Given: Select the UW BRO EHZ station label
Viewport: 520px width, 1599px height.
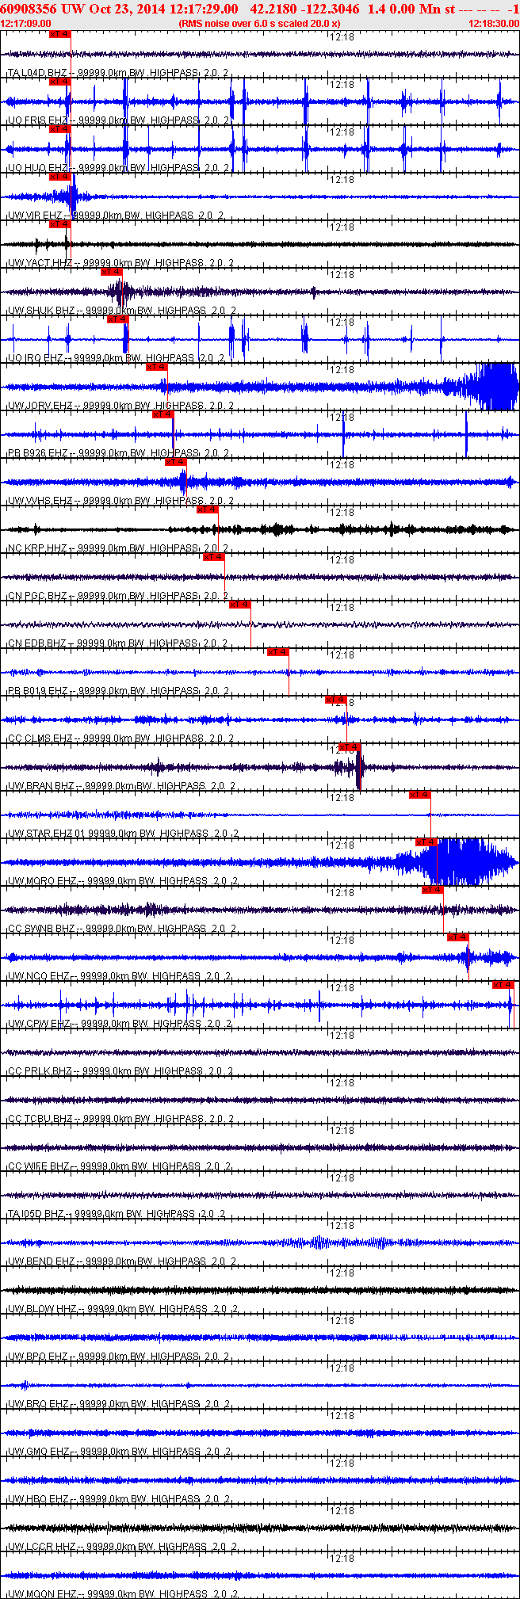Looking at the screenshot, I should (38, 1404).
